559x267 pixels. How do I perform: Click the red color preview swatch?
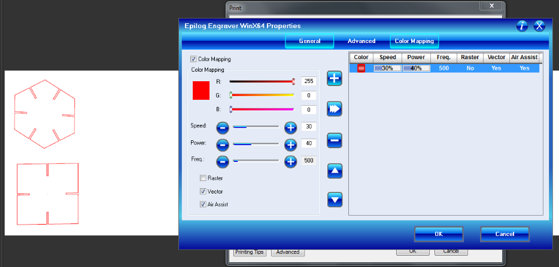[x=201, y=90]
